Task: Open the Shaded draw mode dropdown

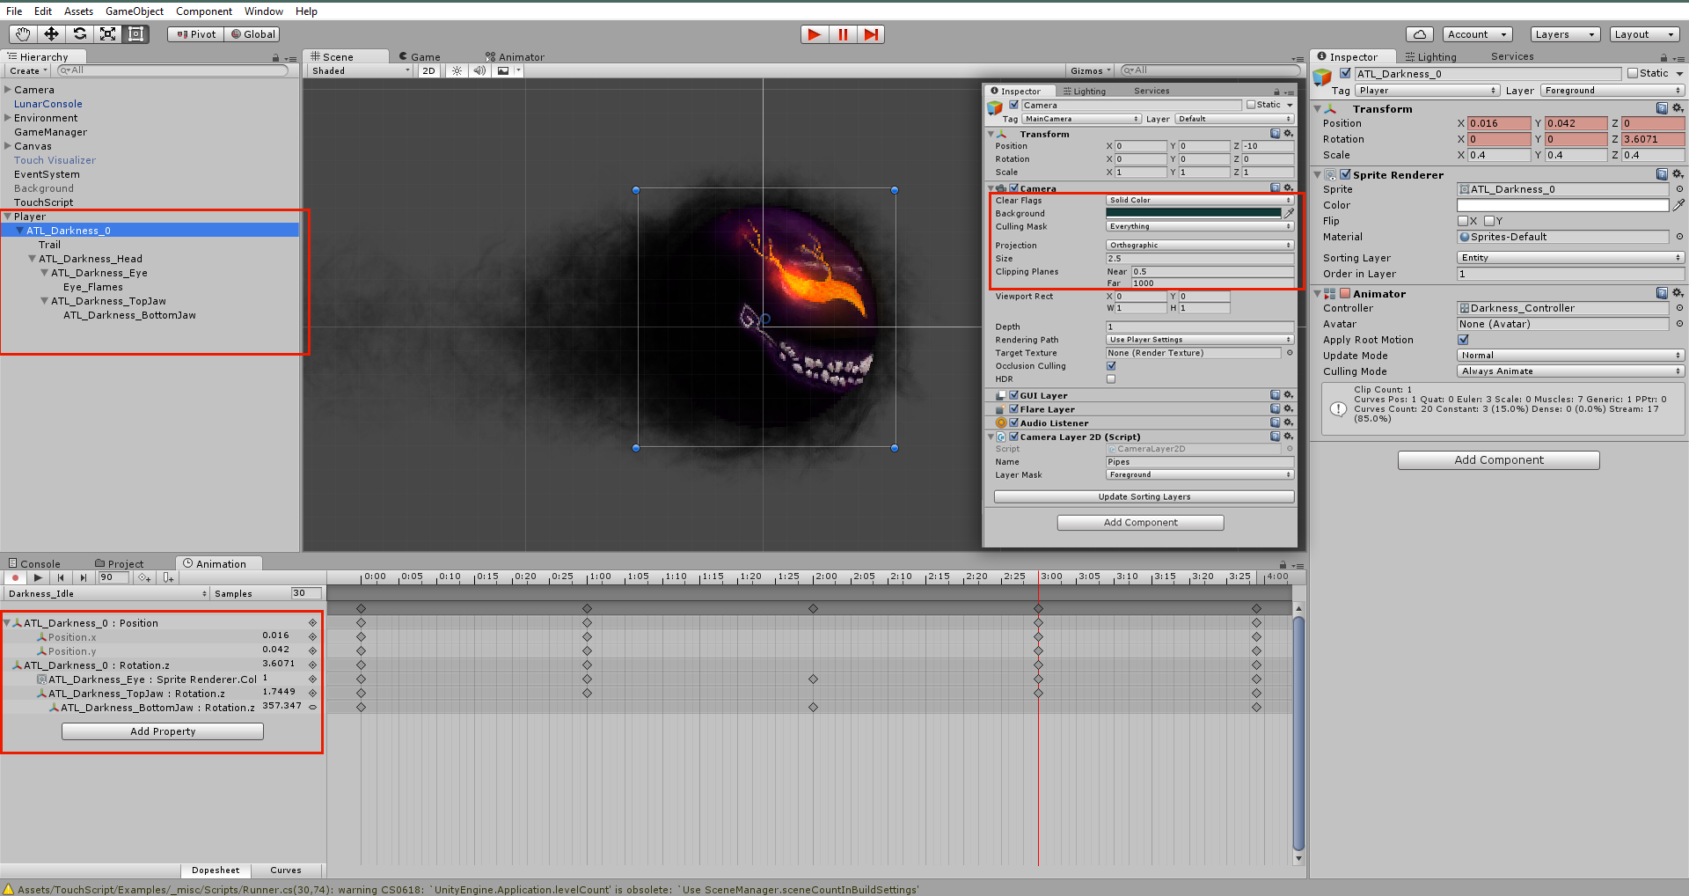Action: (x=361, y=71)
